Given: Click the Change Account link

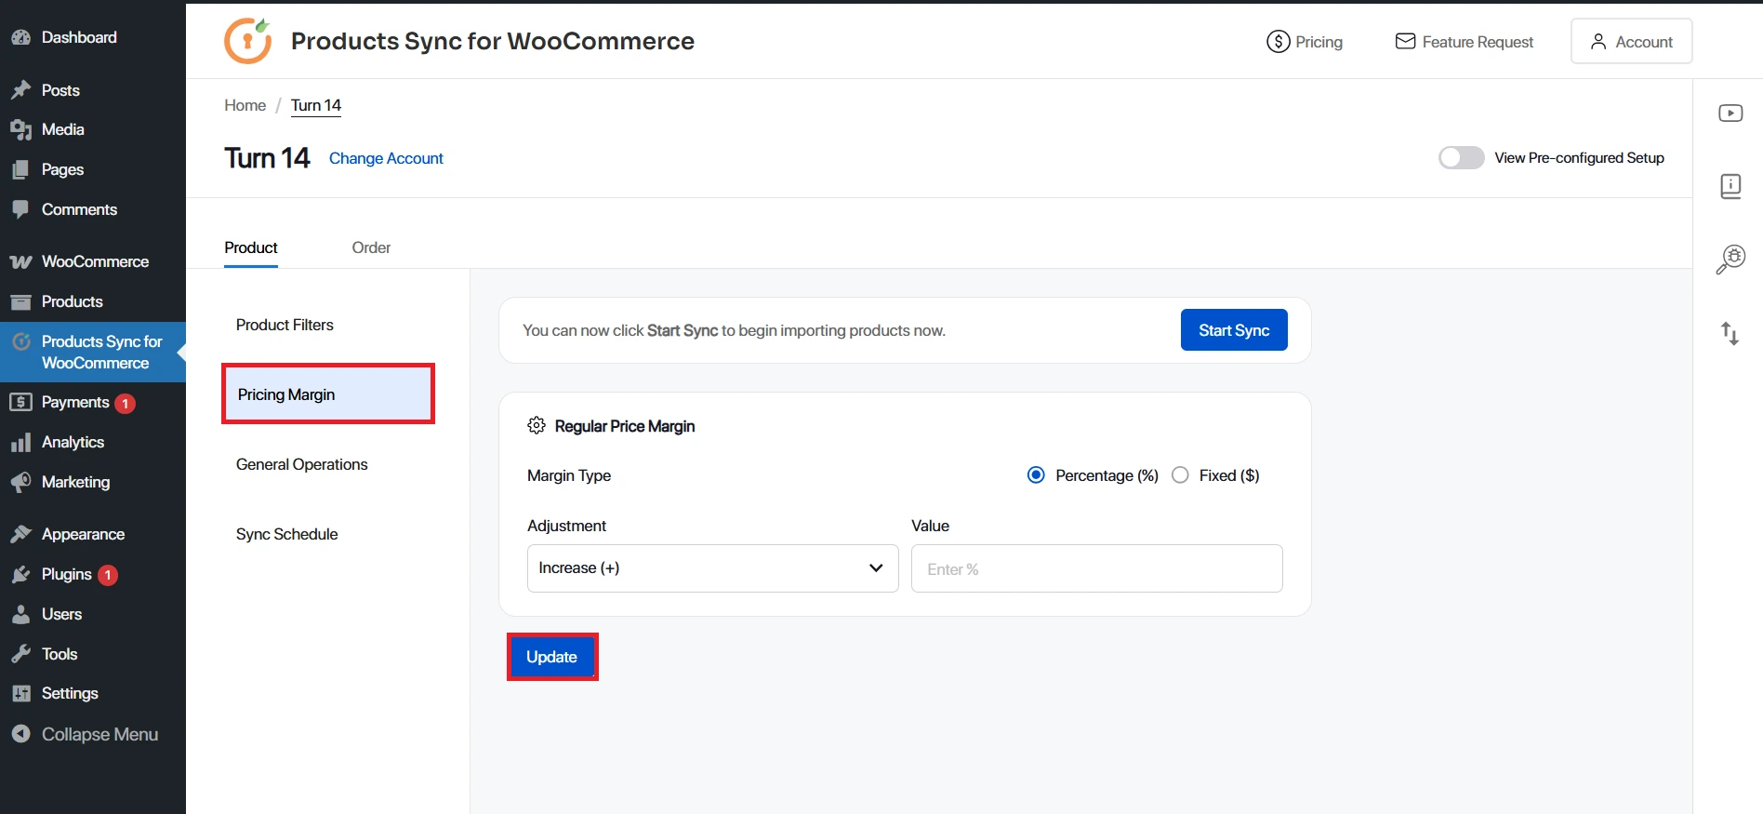Looking at the screenshot, I should pos(386,158).
